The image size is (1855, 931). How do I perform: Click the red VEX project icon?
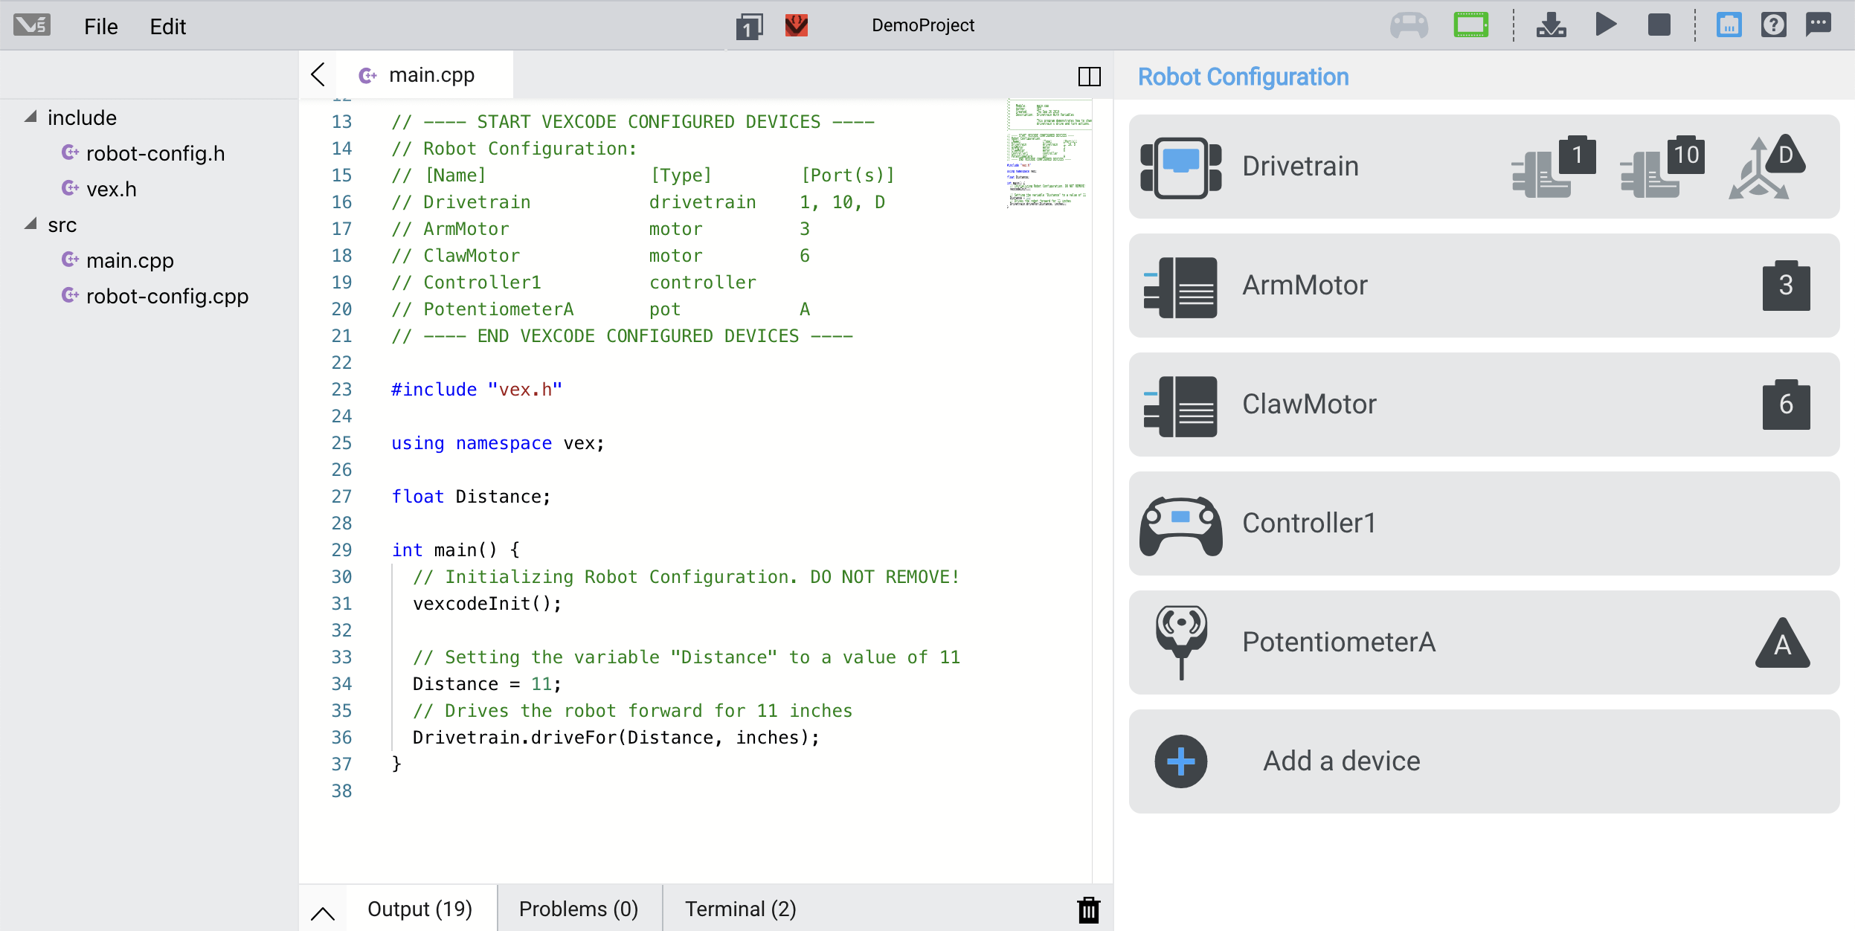click(x=797, y=25)
